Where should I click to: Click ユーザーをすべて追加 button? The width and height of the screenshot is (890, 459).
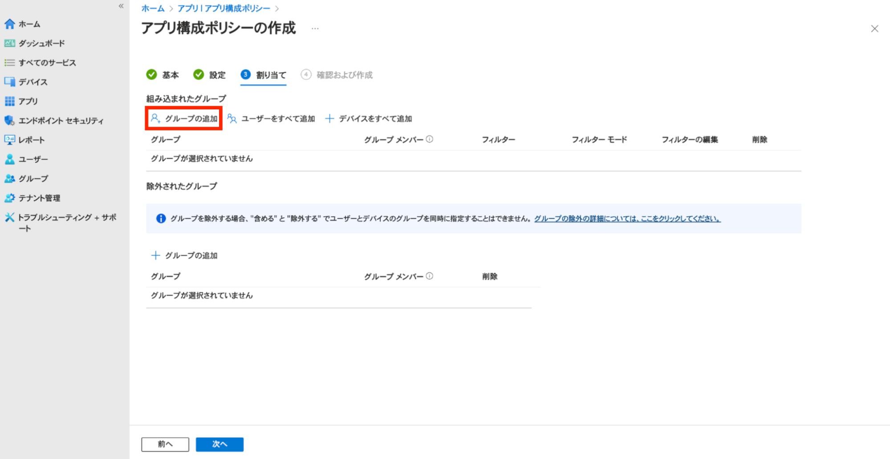pyautogui.click(x=271, y=119)
